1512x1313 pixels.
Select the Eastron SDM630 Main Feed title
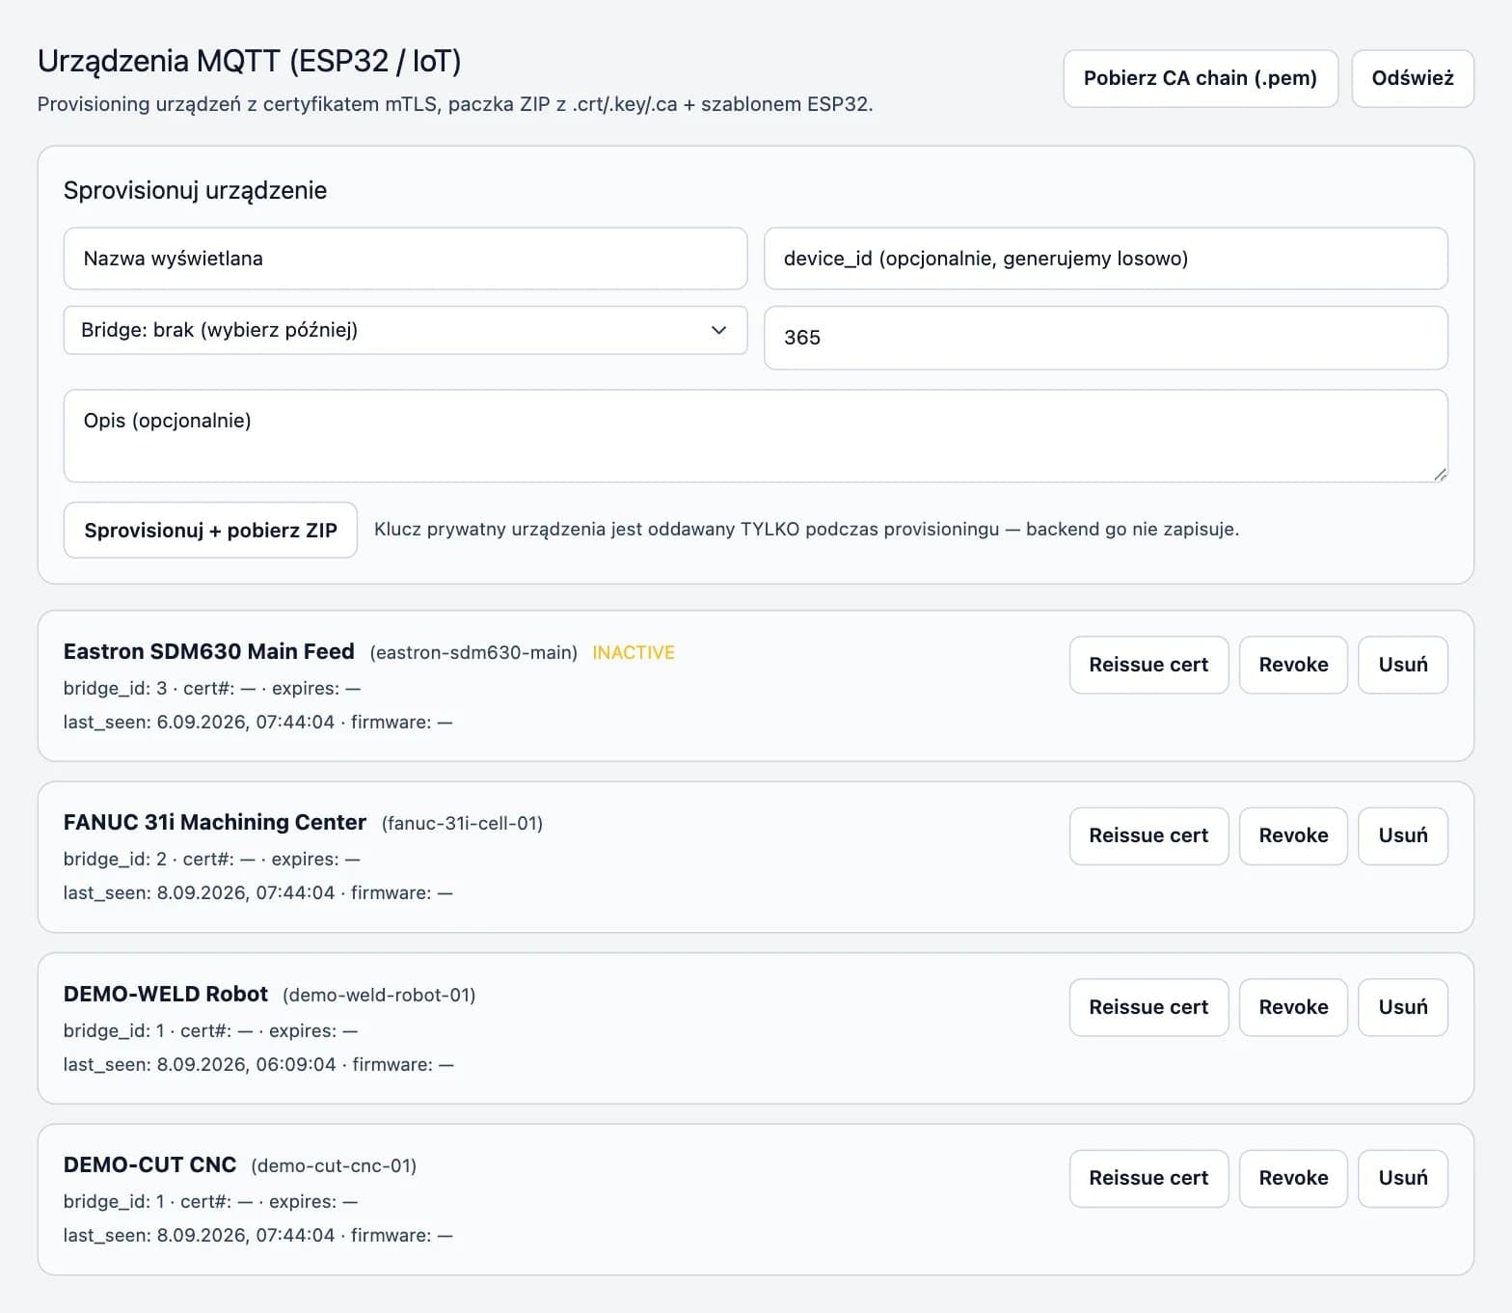209,652
